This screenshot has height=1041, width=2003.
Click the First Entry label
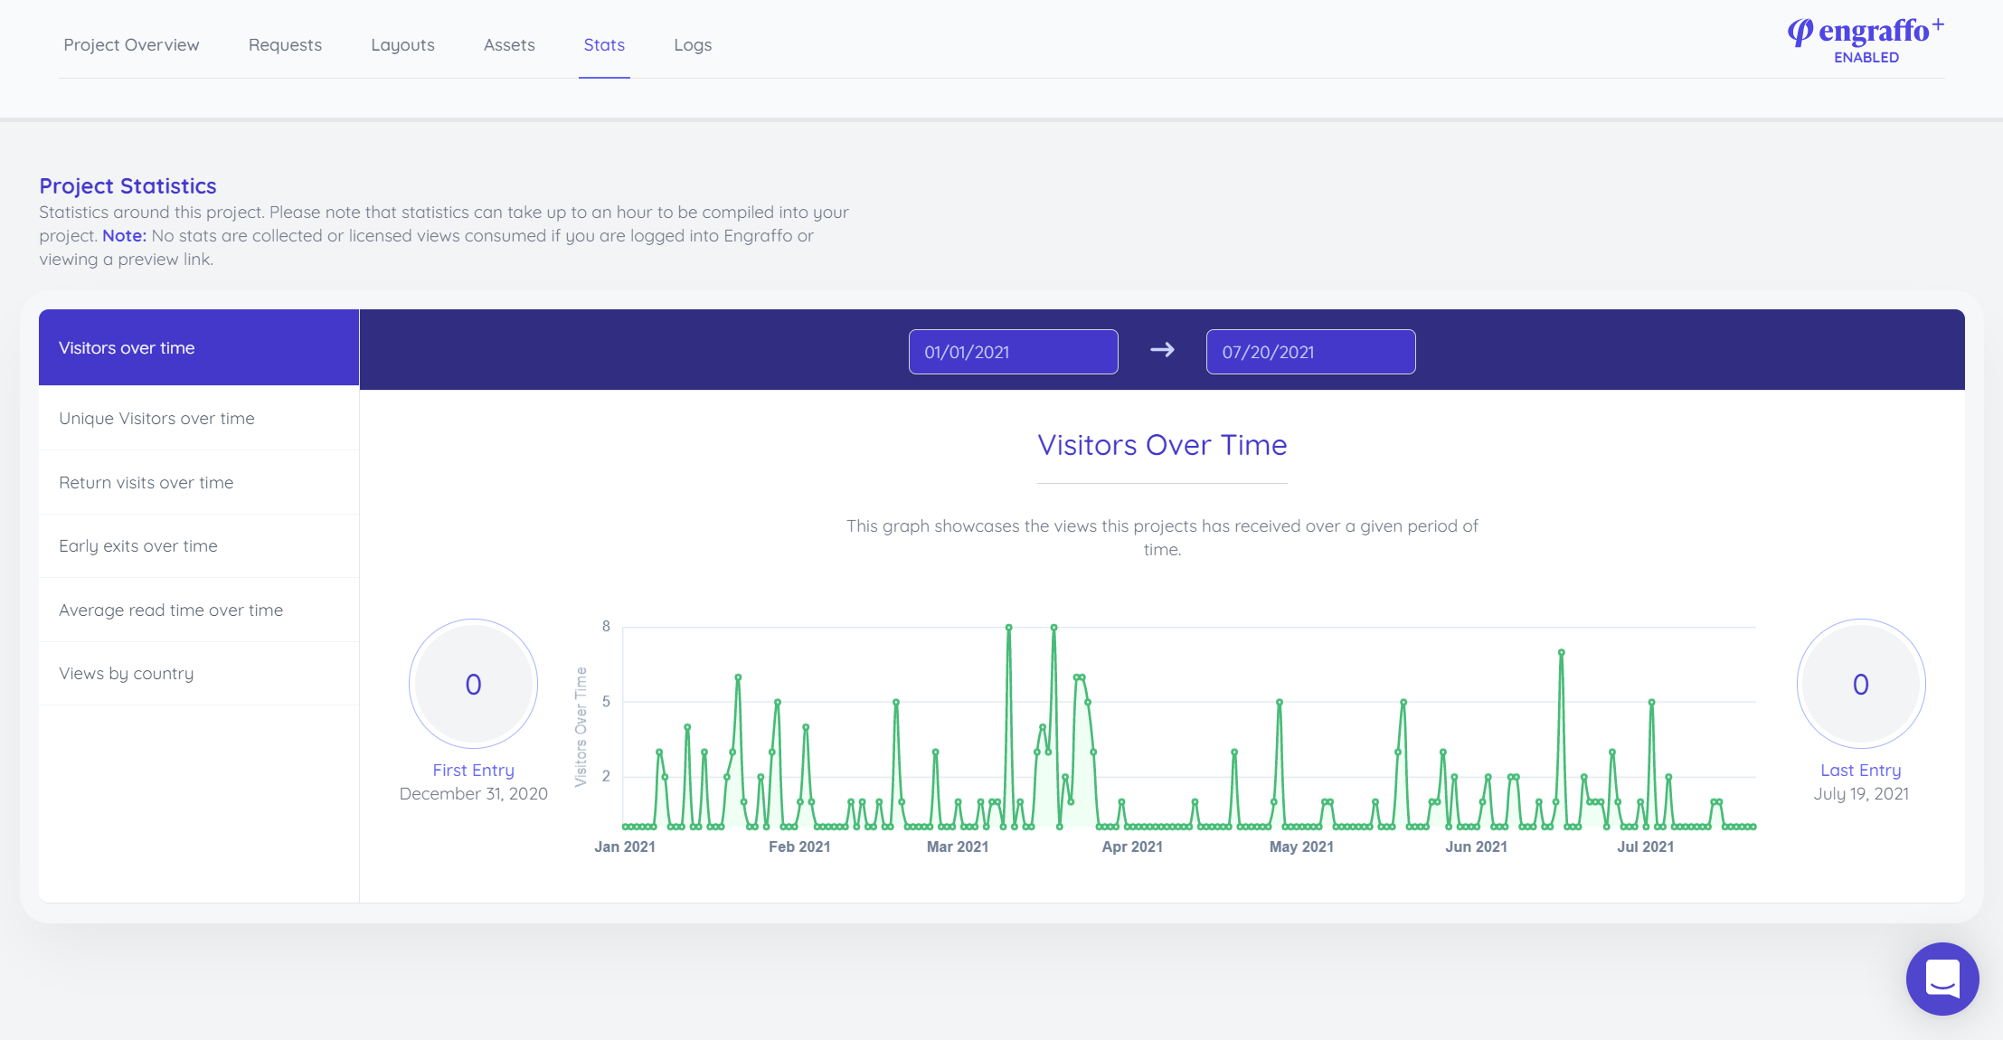tap(473, 771)
